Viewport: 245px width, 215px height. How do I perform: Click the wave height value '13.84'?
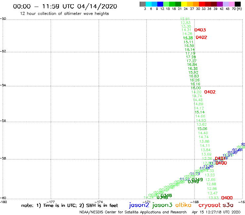point(206,150)
